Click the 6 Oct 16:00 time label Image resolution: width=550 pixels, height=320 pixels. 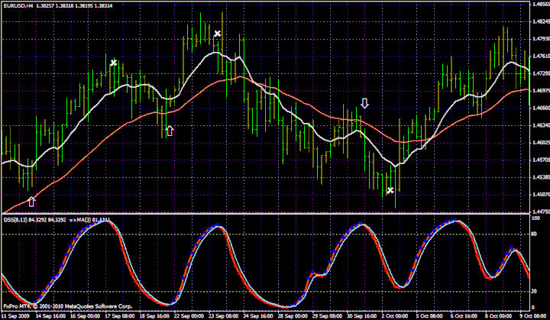point(464,315)
